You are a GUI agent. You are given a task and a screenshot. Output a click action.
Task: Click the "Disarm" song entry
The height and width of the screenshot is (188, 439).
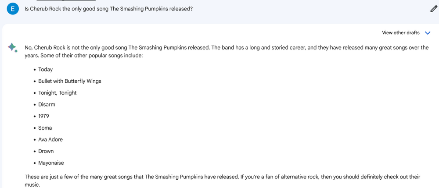coord(47,104)
